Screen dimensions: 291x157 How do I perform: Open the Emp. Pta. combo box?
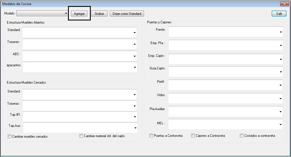[226, 45]
